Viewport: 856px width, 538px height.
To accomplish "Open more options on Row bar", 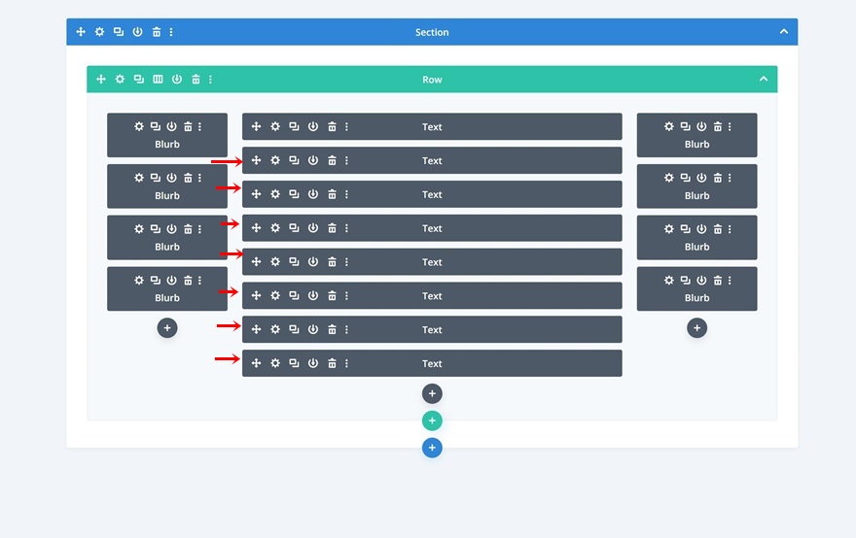I will (211, 79).
